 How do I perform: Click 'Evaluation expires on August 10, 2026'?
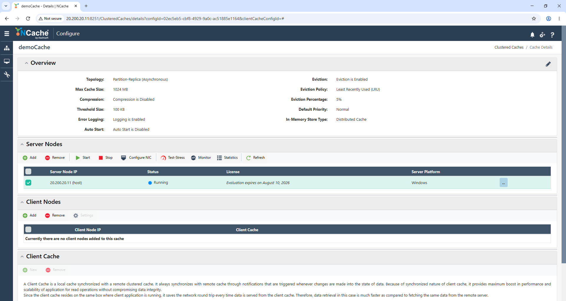coord(258,183)
